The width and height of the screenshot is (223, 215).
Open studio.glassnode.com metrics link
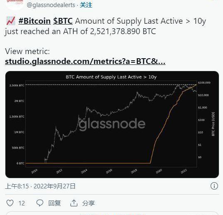(x=85, y=62)
